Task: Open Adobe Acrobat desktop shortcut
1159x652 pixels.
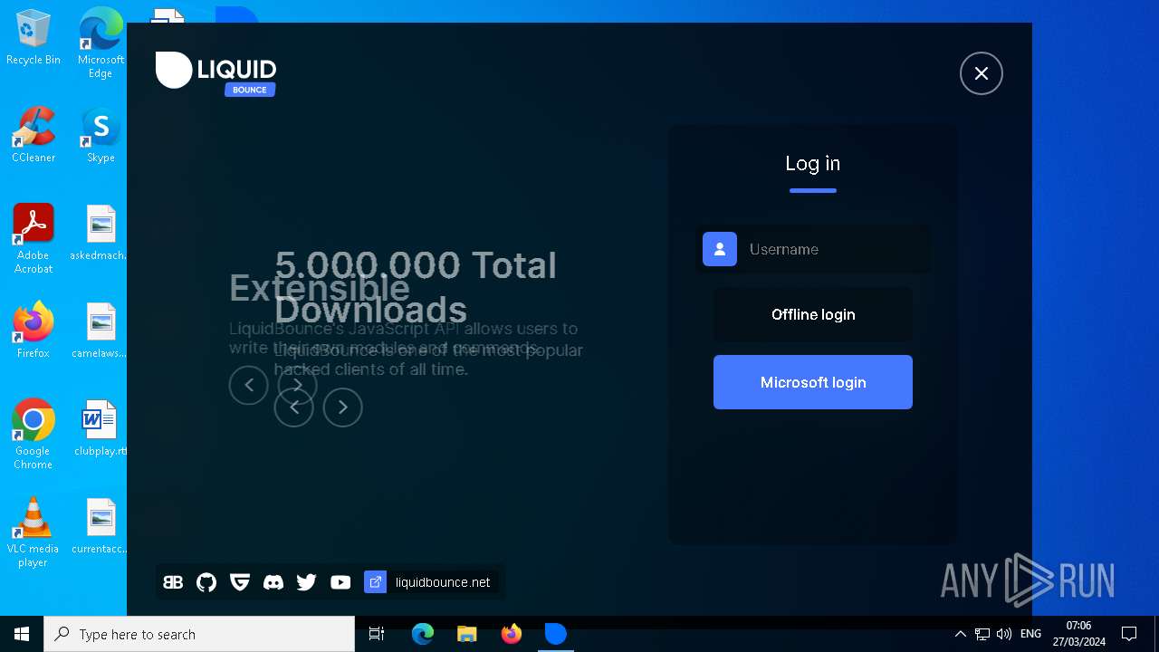Action: 34,239
